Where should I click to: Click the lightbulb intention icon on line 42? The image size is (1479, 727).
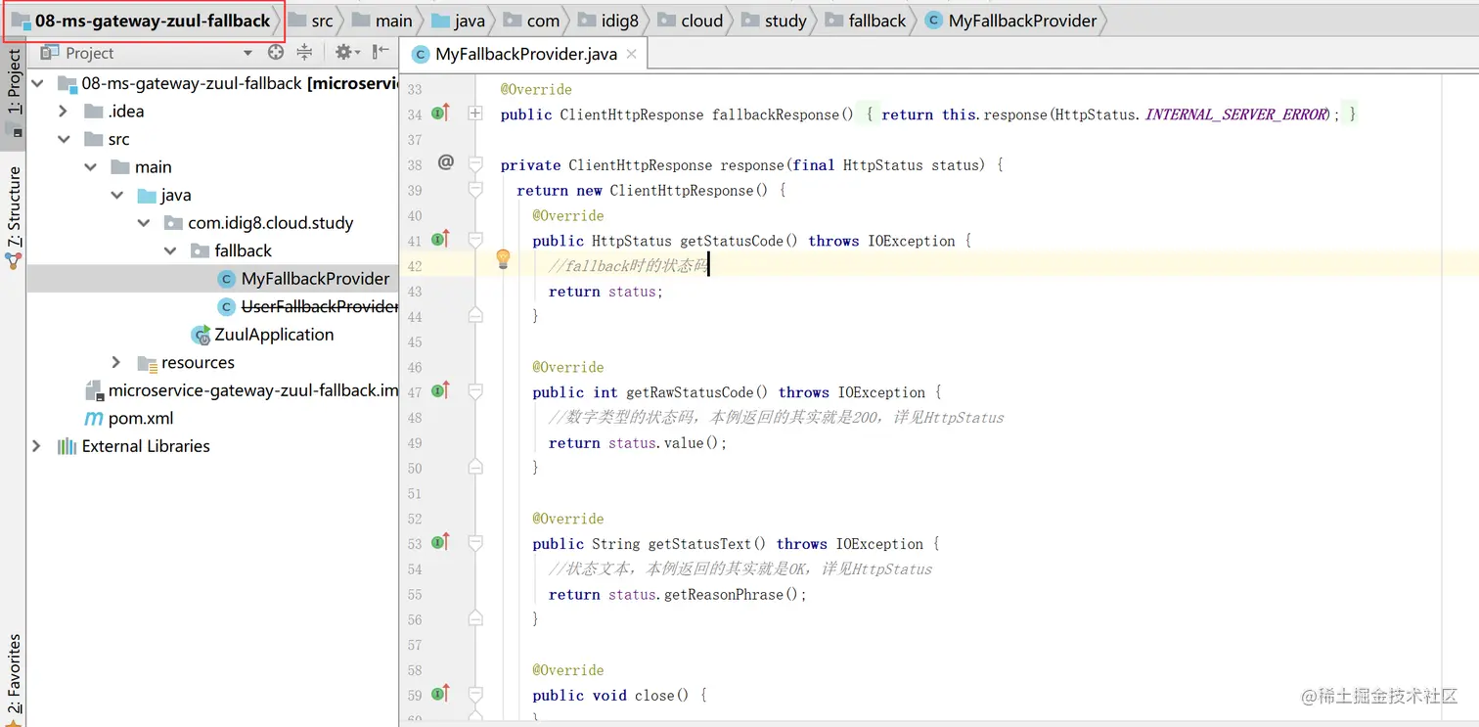click(x=503, y=259)
